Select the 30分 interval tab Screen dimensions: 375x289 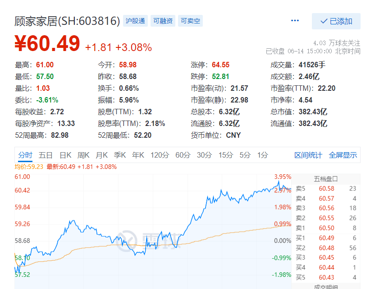(x=204, y=155)
